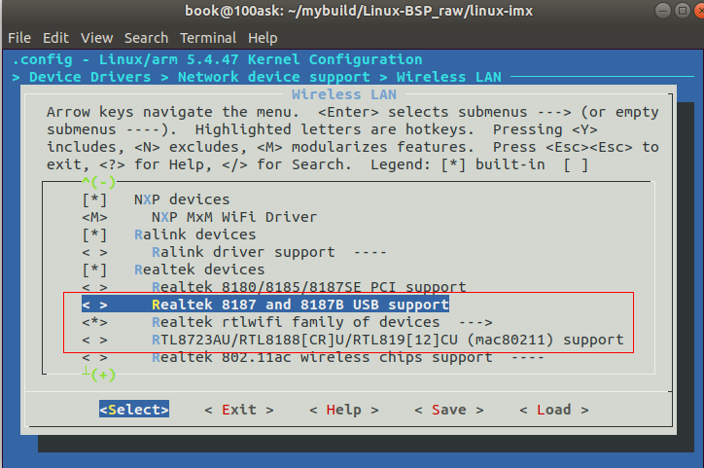This screenshot has height=468, width=704.
Task: Open the View menu
Action: click(x=96, y=38)
